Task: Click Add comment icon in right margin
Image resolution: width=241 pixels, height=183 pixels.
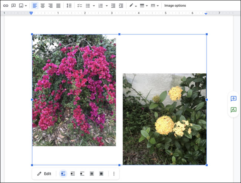Action: tap(234, 99)
